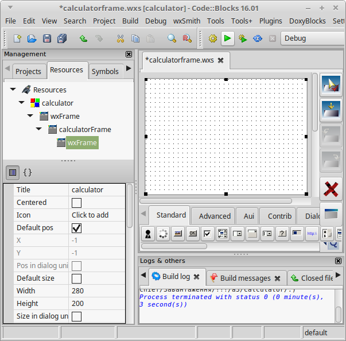Add a wxButton with the OK icon
This screenshot has width=346, height=341.
tap(193, 234)
